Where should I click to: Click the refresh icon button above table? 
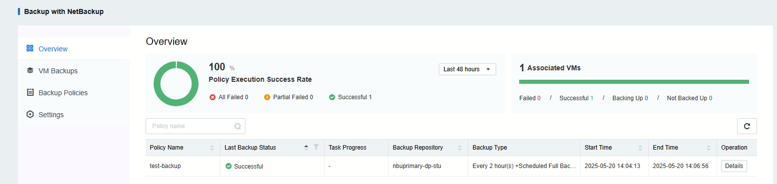click(x=747, y=126)
